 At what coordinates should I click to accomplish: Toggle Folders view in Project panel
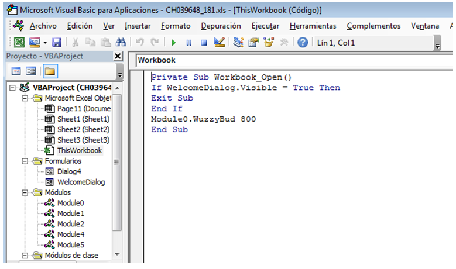pos(50,71)
